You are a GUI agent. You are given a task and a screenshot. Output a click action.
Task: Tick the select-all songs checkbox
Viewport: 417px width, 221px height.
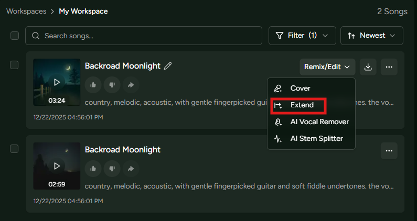click(15, 36)
